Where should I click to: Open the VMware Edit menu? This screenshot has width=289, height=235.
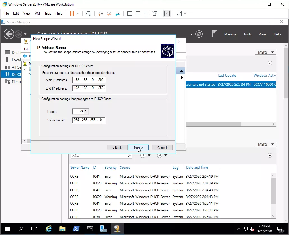pyautogui.click(x=16, y=13)
